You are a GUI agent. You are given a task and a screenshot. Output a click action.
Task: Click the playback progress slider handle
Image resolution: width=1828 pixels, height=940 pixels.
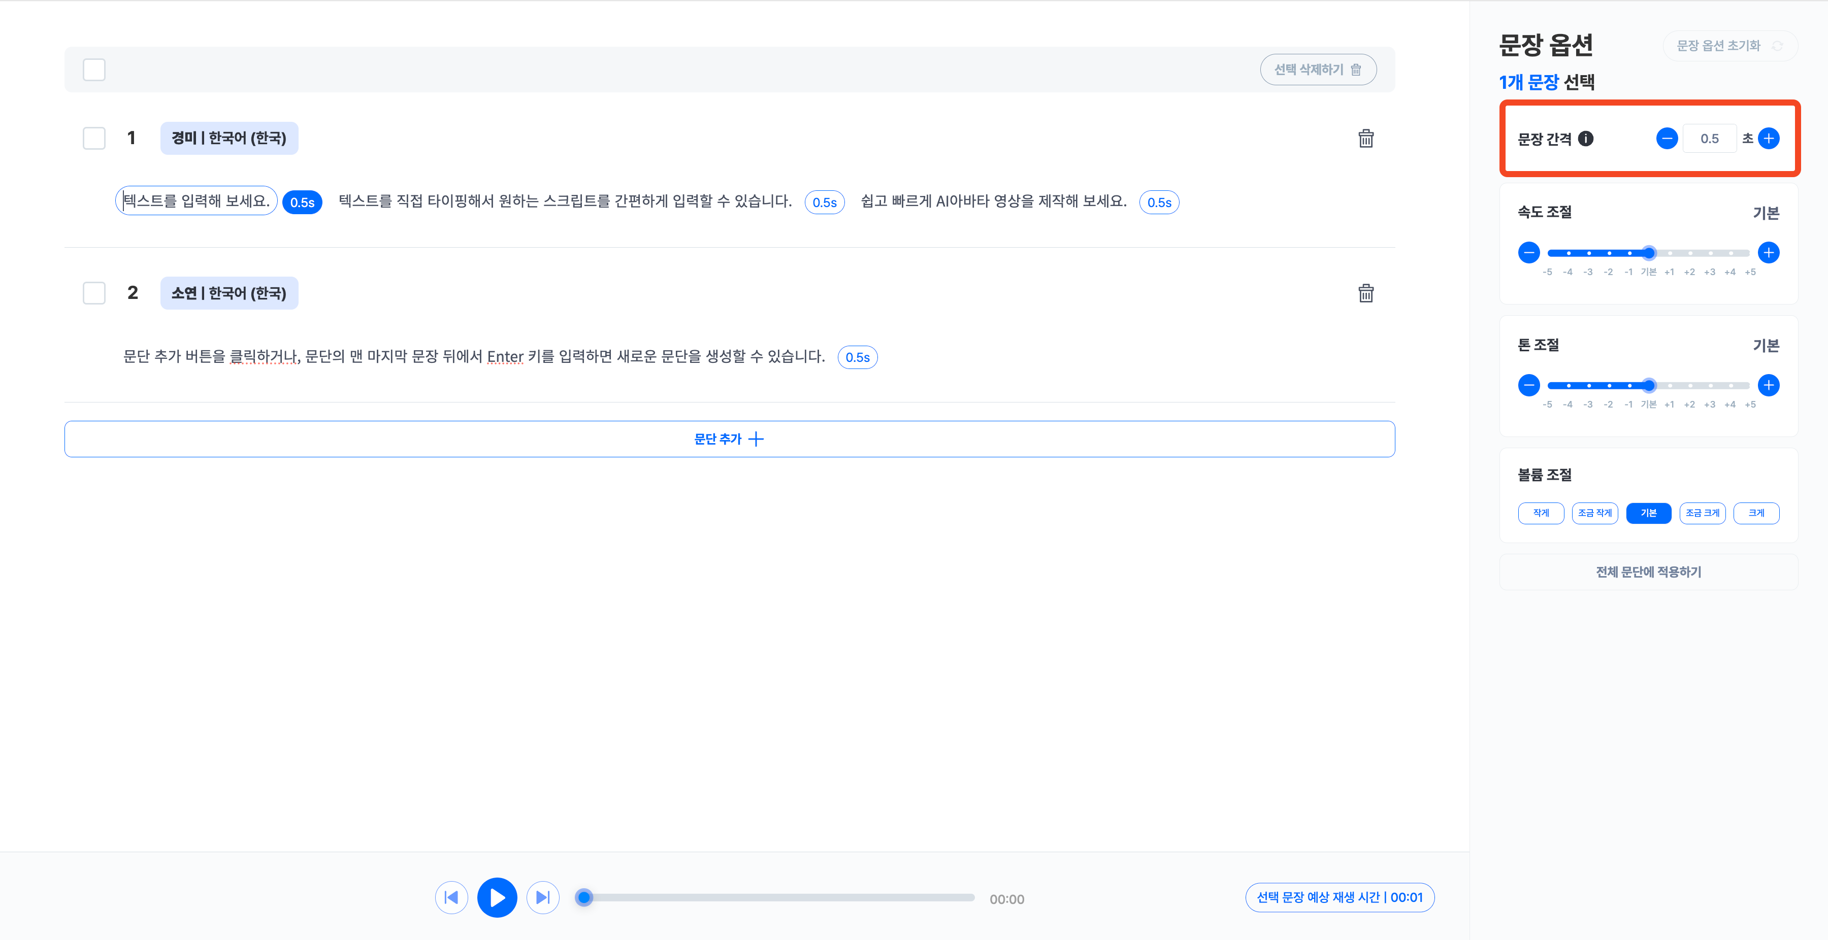(584, 897)
